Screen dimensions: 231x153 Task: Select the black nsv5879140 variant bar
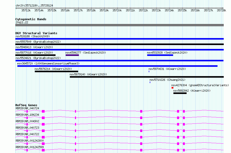147,77
